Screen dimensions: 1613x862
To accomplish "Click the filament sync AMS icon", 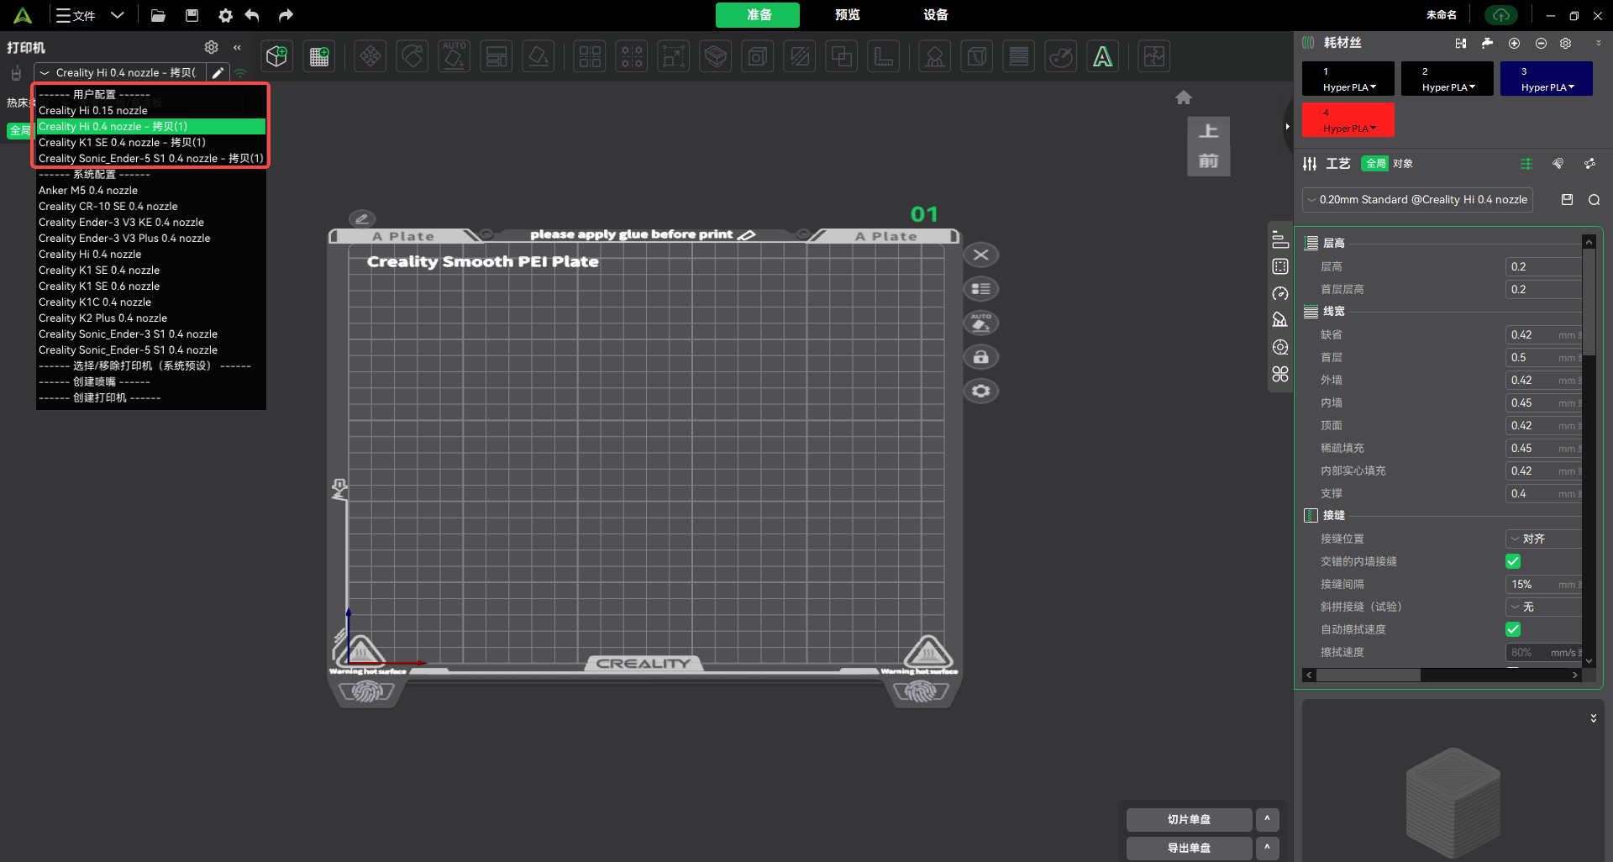I will coord(1461,43).
